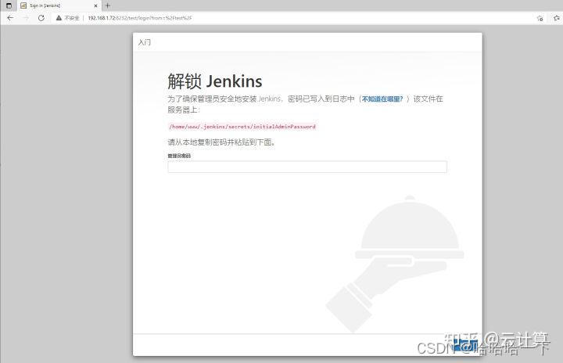Screen dimensions: 563x363
Task: Click the 解锁 Jenkins heading
Action: click(215, 81)
